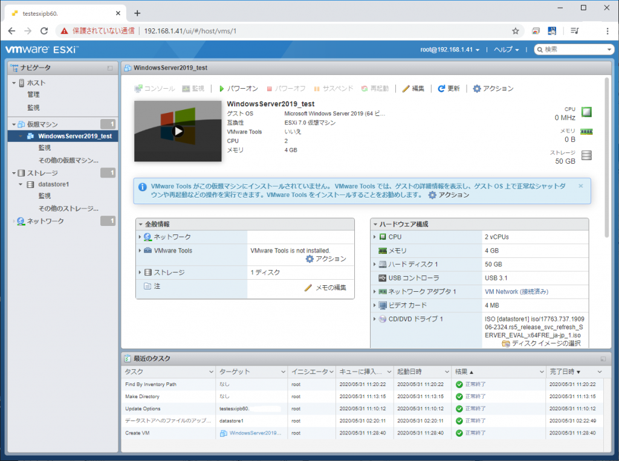619x461 pixels.
Task: Sort tasks by Completed time column header
Action: [x=565, y=372]
